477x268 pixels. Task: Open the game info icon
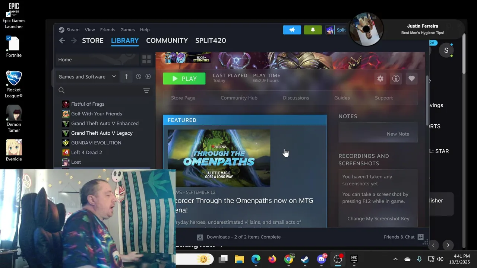point(396,79)
